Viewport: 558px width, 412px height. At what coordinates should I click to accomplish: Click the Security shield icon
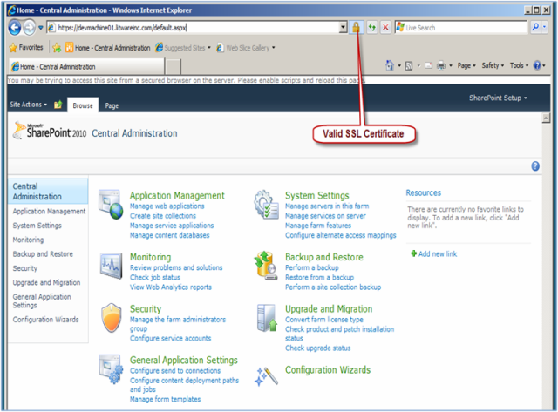[112, 317]
